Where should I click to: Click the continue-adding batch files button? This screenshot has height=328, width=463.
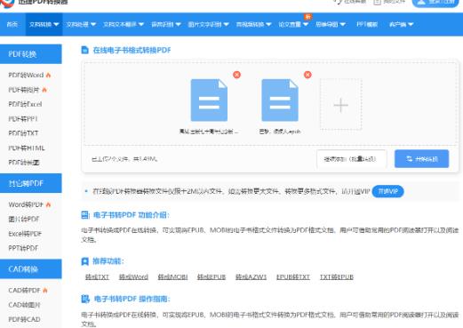(x=351, y=159)
